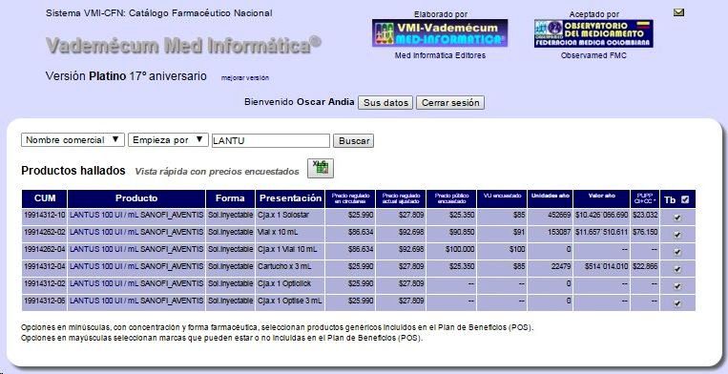728x374 pixels.
Task: Select the Presentación column header
Action: 290,198
